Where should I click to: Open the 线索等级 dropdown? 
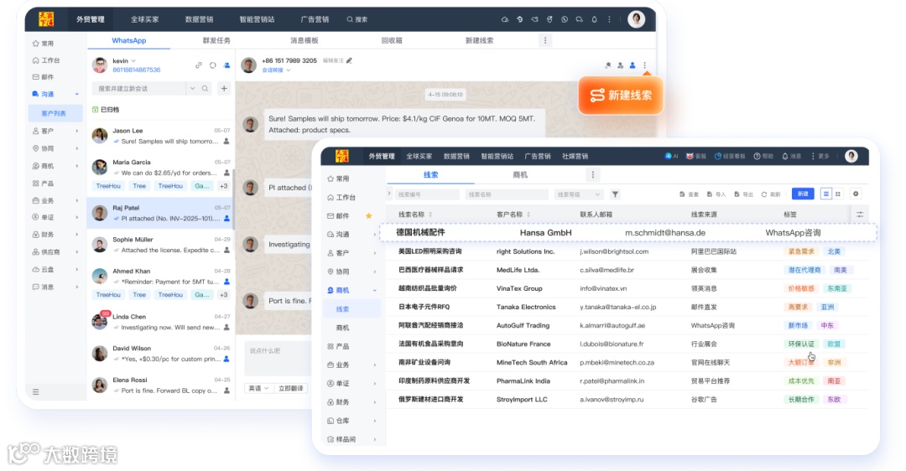pyautogui.click(x=578, y=194)
